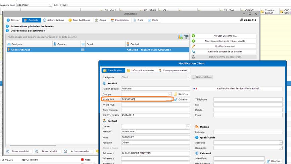This screenshot has height=164, width=291.
Task: Click the filter funnel icon
Action: (186, 37)
